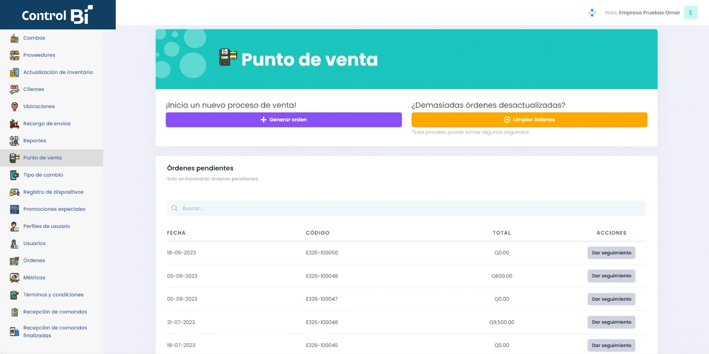Viewport: 709px width, 354px height.
Task: Click the CÓDIGO column header
Action: click(318, 233)
